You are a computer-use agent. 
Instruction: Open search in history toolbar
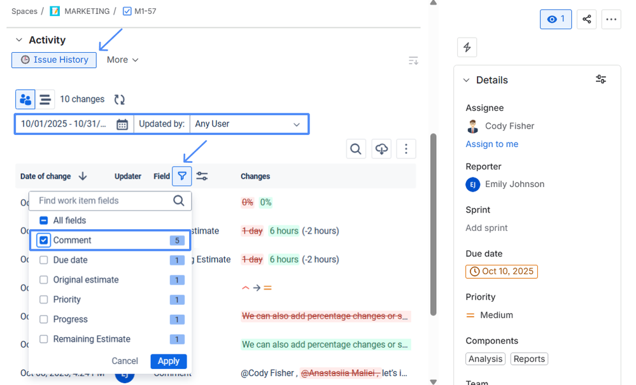pos(356,149)
